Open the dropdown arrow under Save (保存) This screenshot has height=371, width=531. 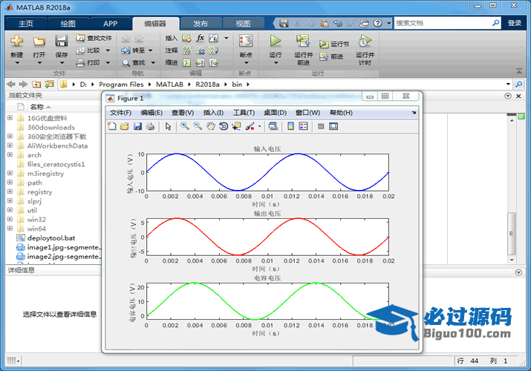[62, 62]
